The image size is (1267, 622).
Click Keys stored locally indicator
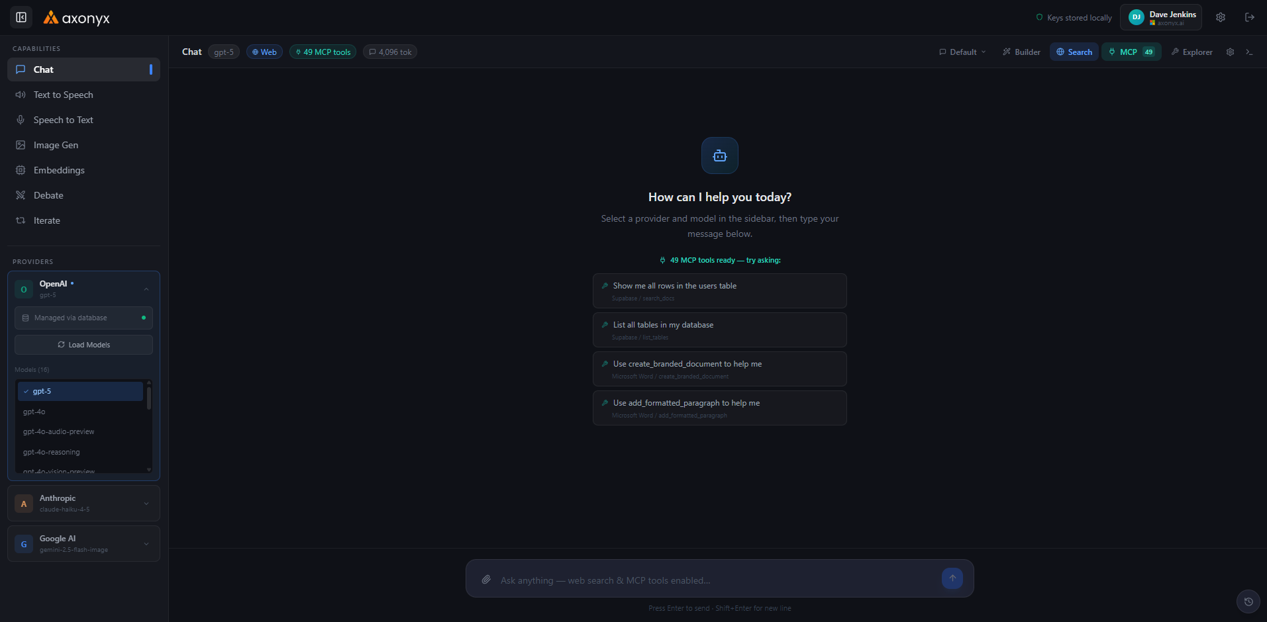1074,18
